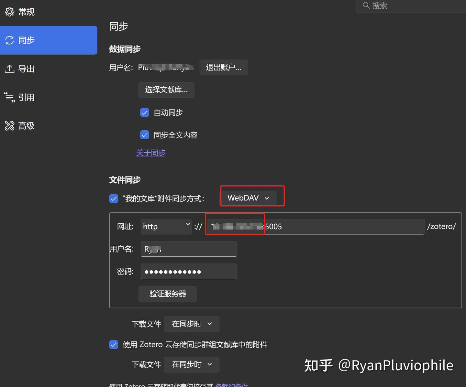Click the 导出 export icon in sidebar
The height and width of the screenshot is (387, 466).
10,69
